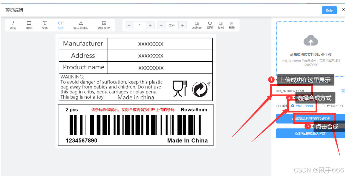Click the Address cell on the label
Screen dimensions: 345x176
tap(83, 56)
